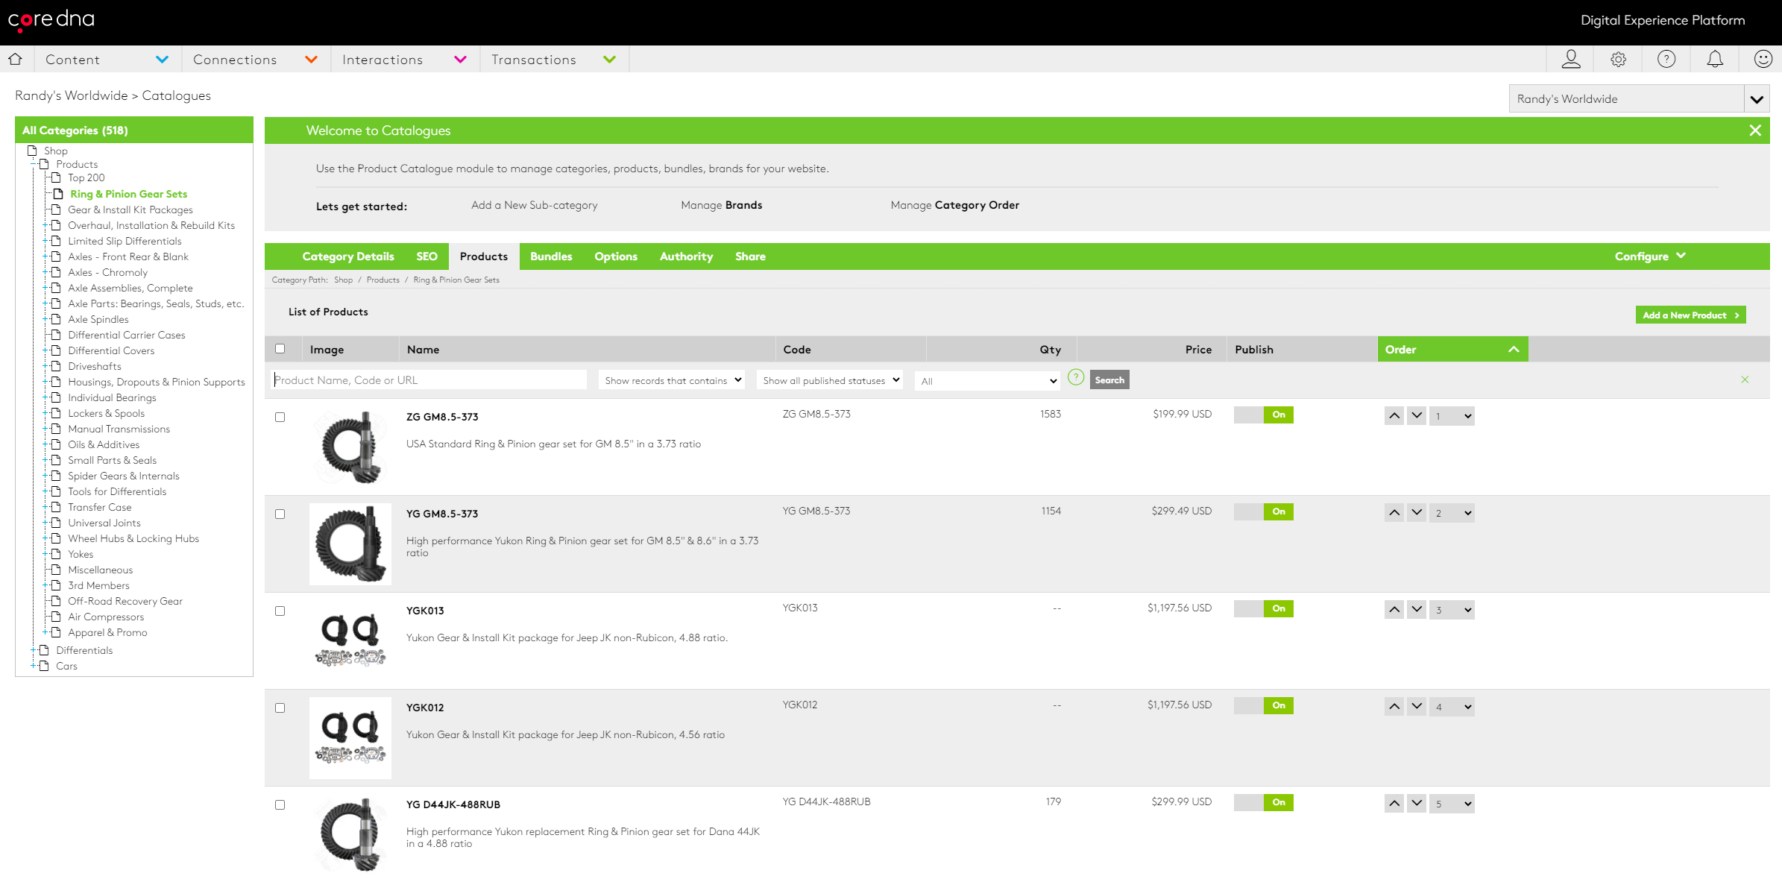Switch to the SEO tab

(426, 256)
